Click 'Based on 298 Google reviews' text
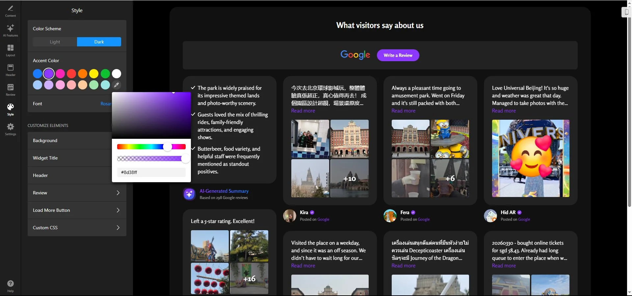632x296 pixels. coord(224,198)
